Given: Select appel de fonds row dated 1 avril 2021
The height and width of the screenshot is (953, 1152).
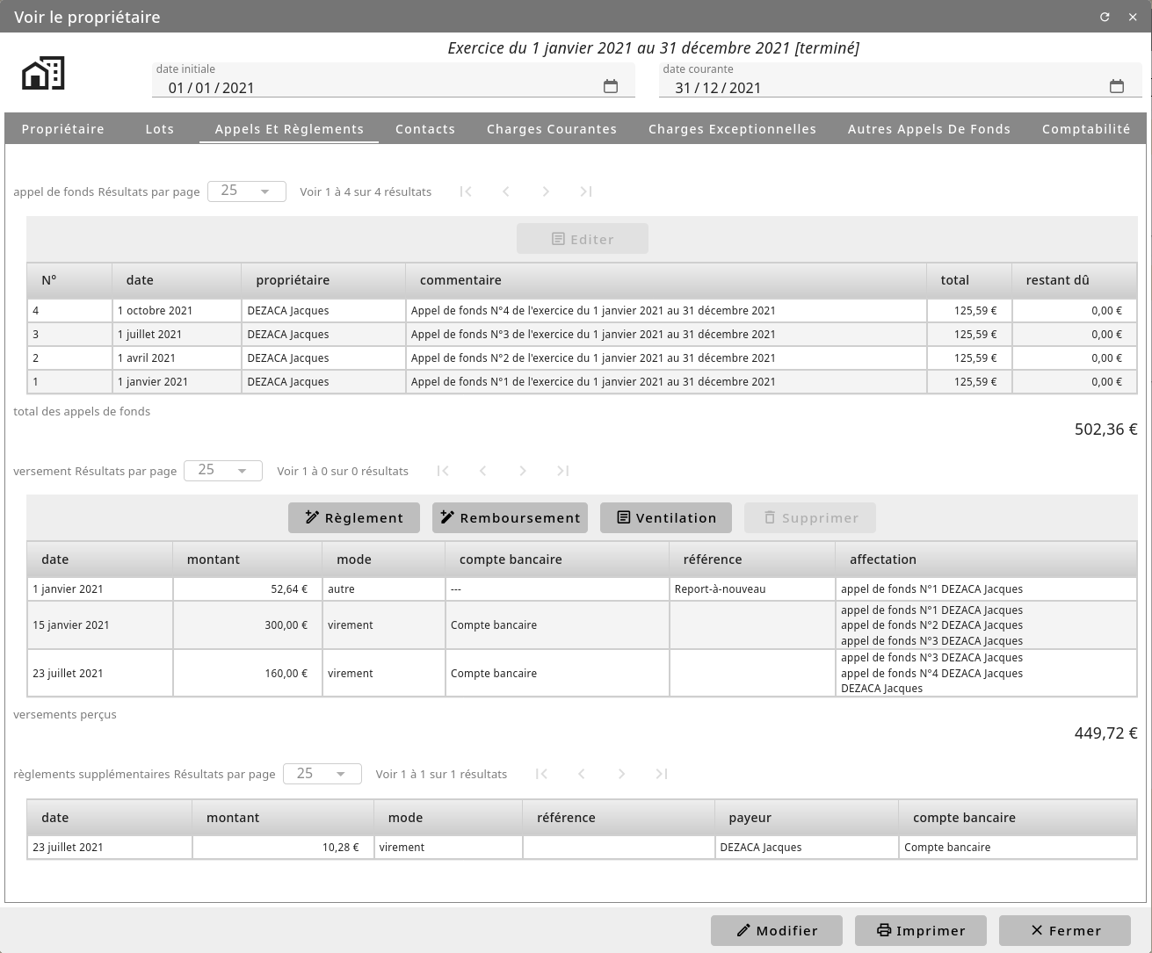Looking at the screenshot, I should coord(582,357).
